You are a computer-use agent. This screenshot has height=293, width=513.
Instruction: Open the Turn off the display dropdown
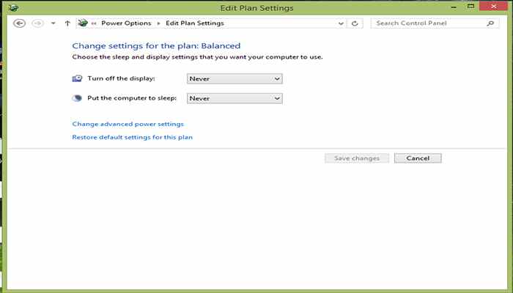tap(235, 78)
